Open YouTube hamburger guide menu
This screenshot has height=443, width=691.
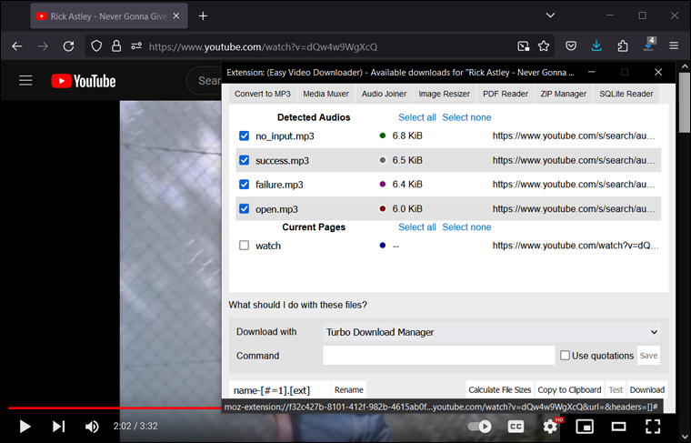point(25,81)
